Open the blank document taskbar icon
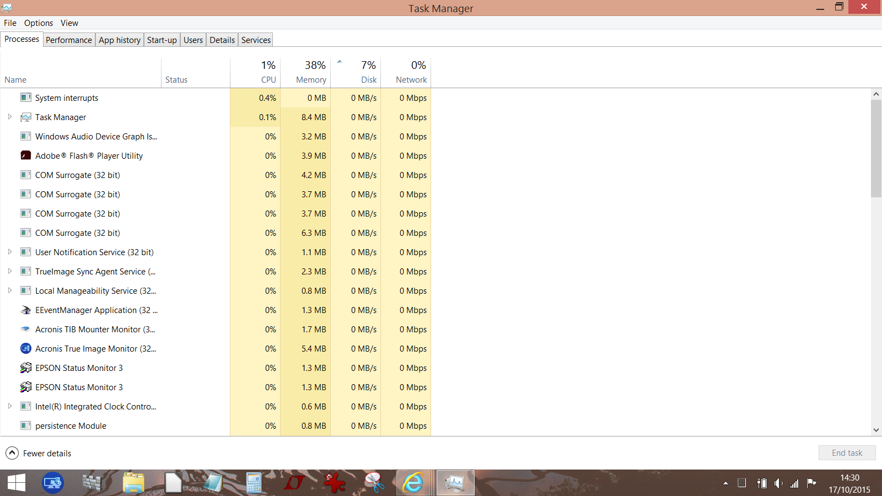The height and width of the screenshot is (496, 882). (x=173, y=483)
